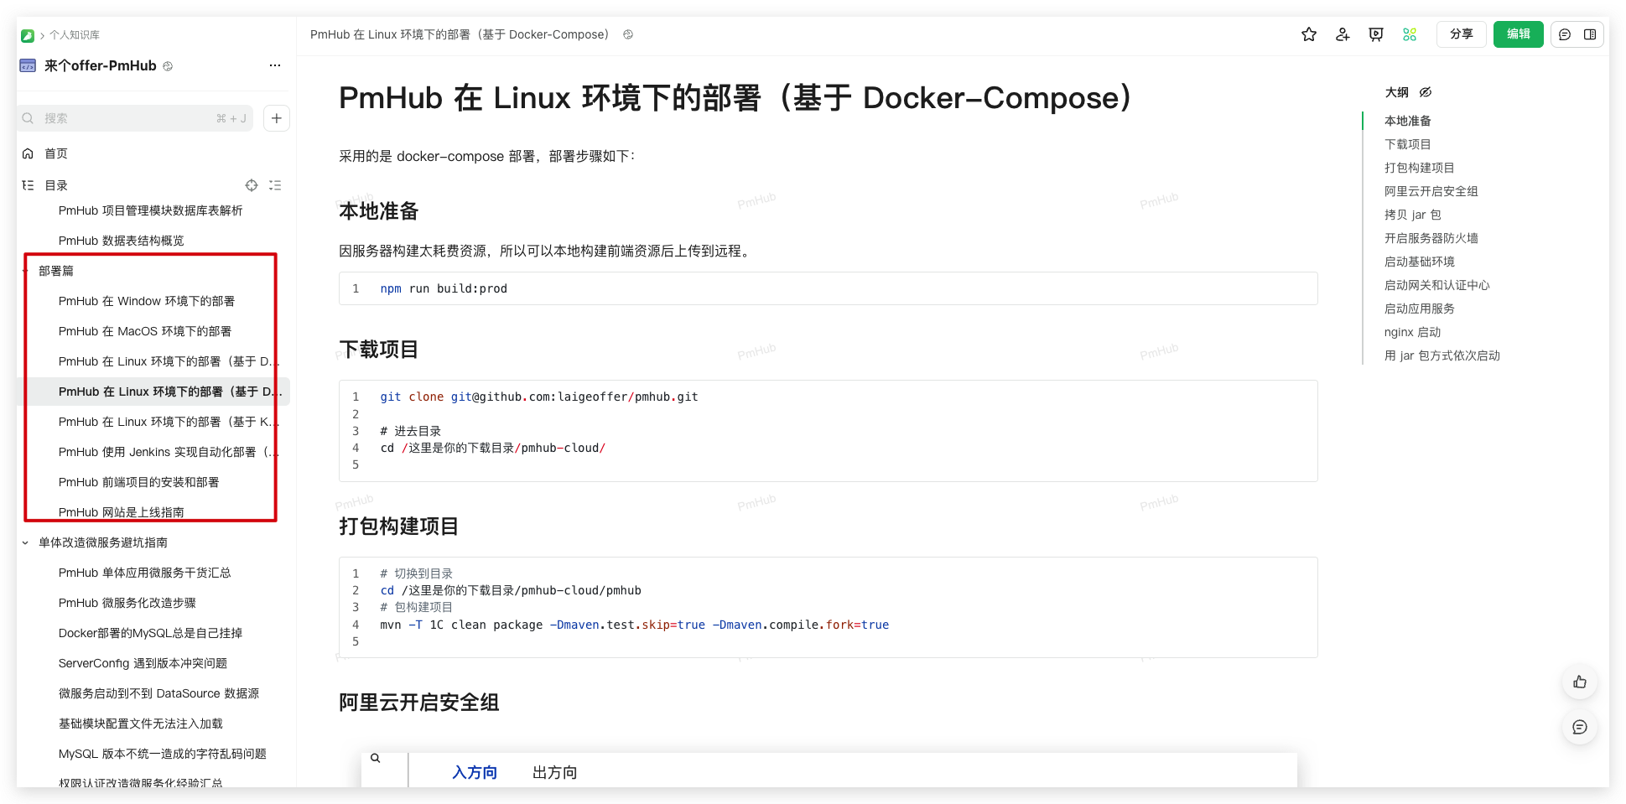The width and height of the screenshot is (1626, 804).
Task: Expand the 个人知识库 breadcrumb chevron
Action: 42,35
